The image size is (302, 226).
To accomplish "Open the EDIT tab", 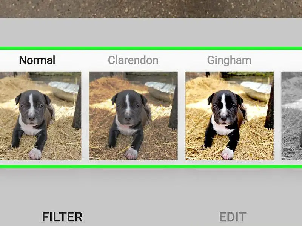I will tap(233, 217).
